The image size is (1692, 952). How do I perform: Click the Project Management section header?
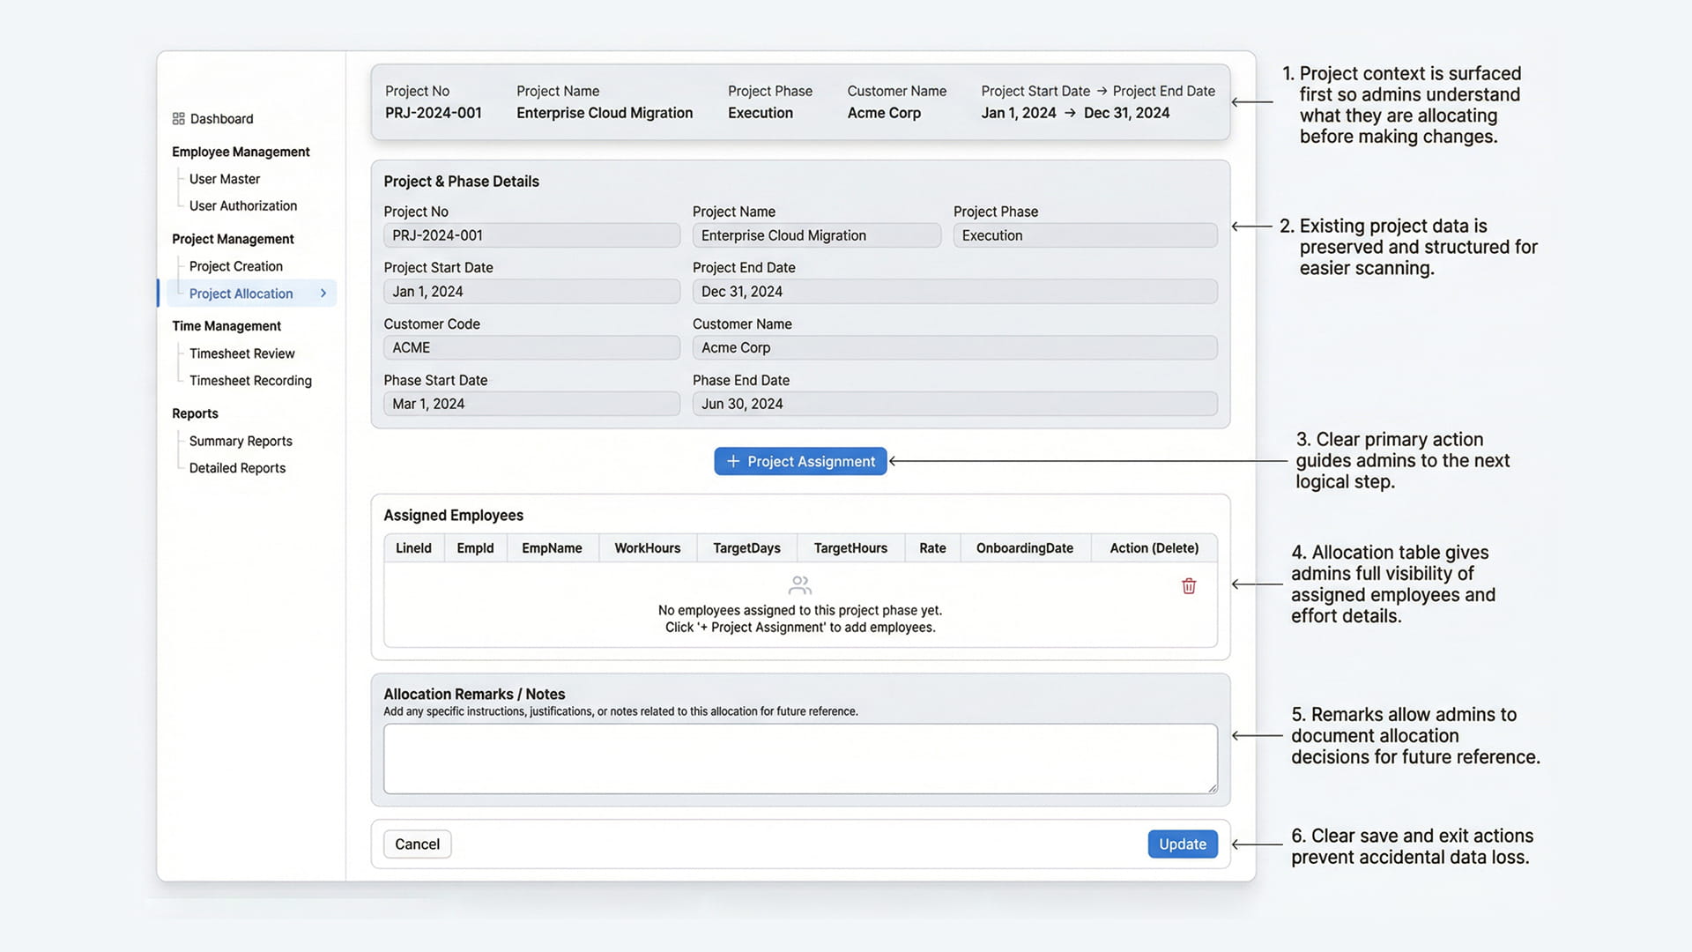point(233,239)
